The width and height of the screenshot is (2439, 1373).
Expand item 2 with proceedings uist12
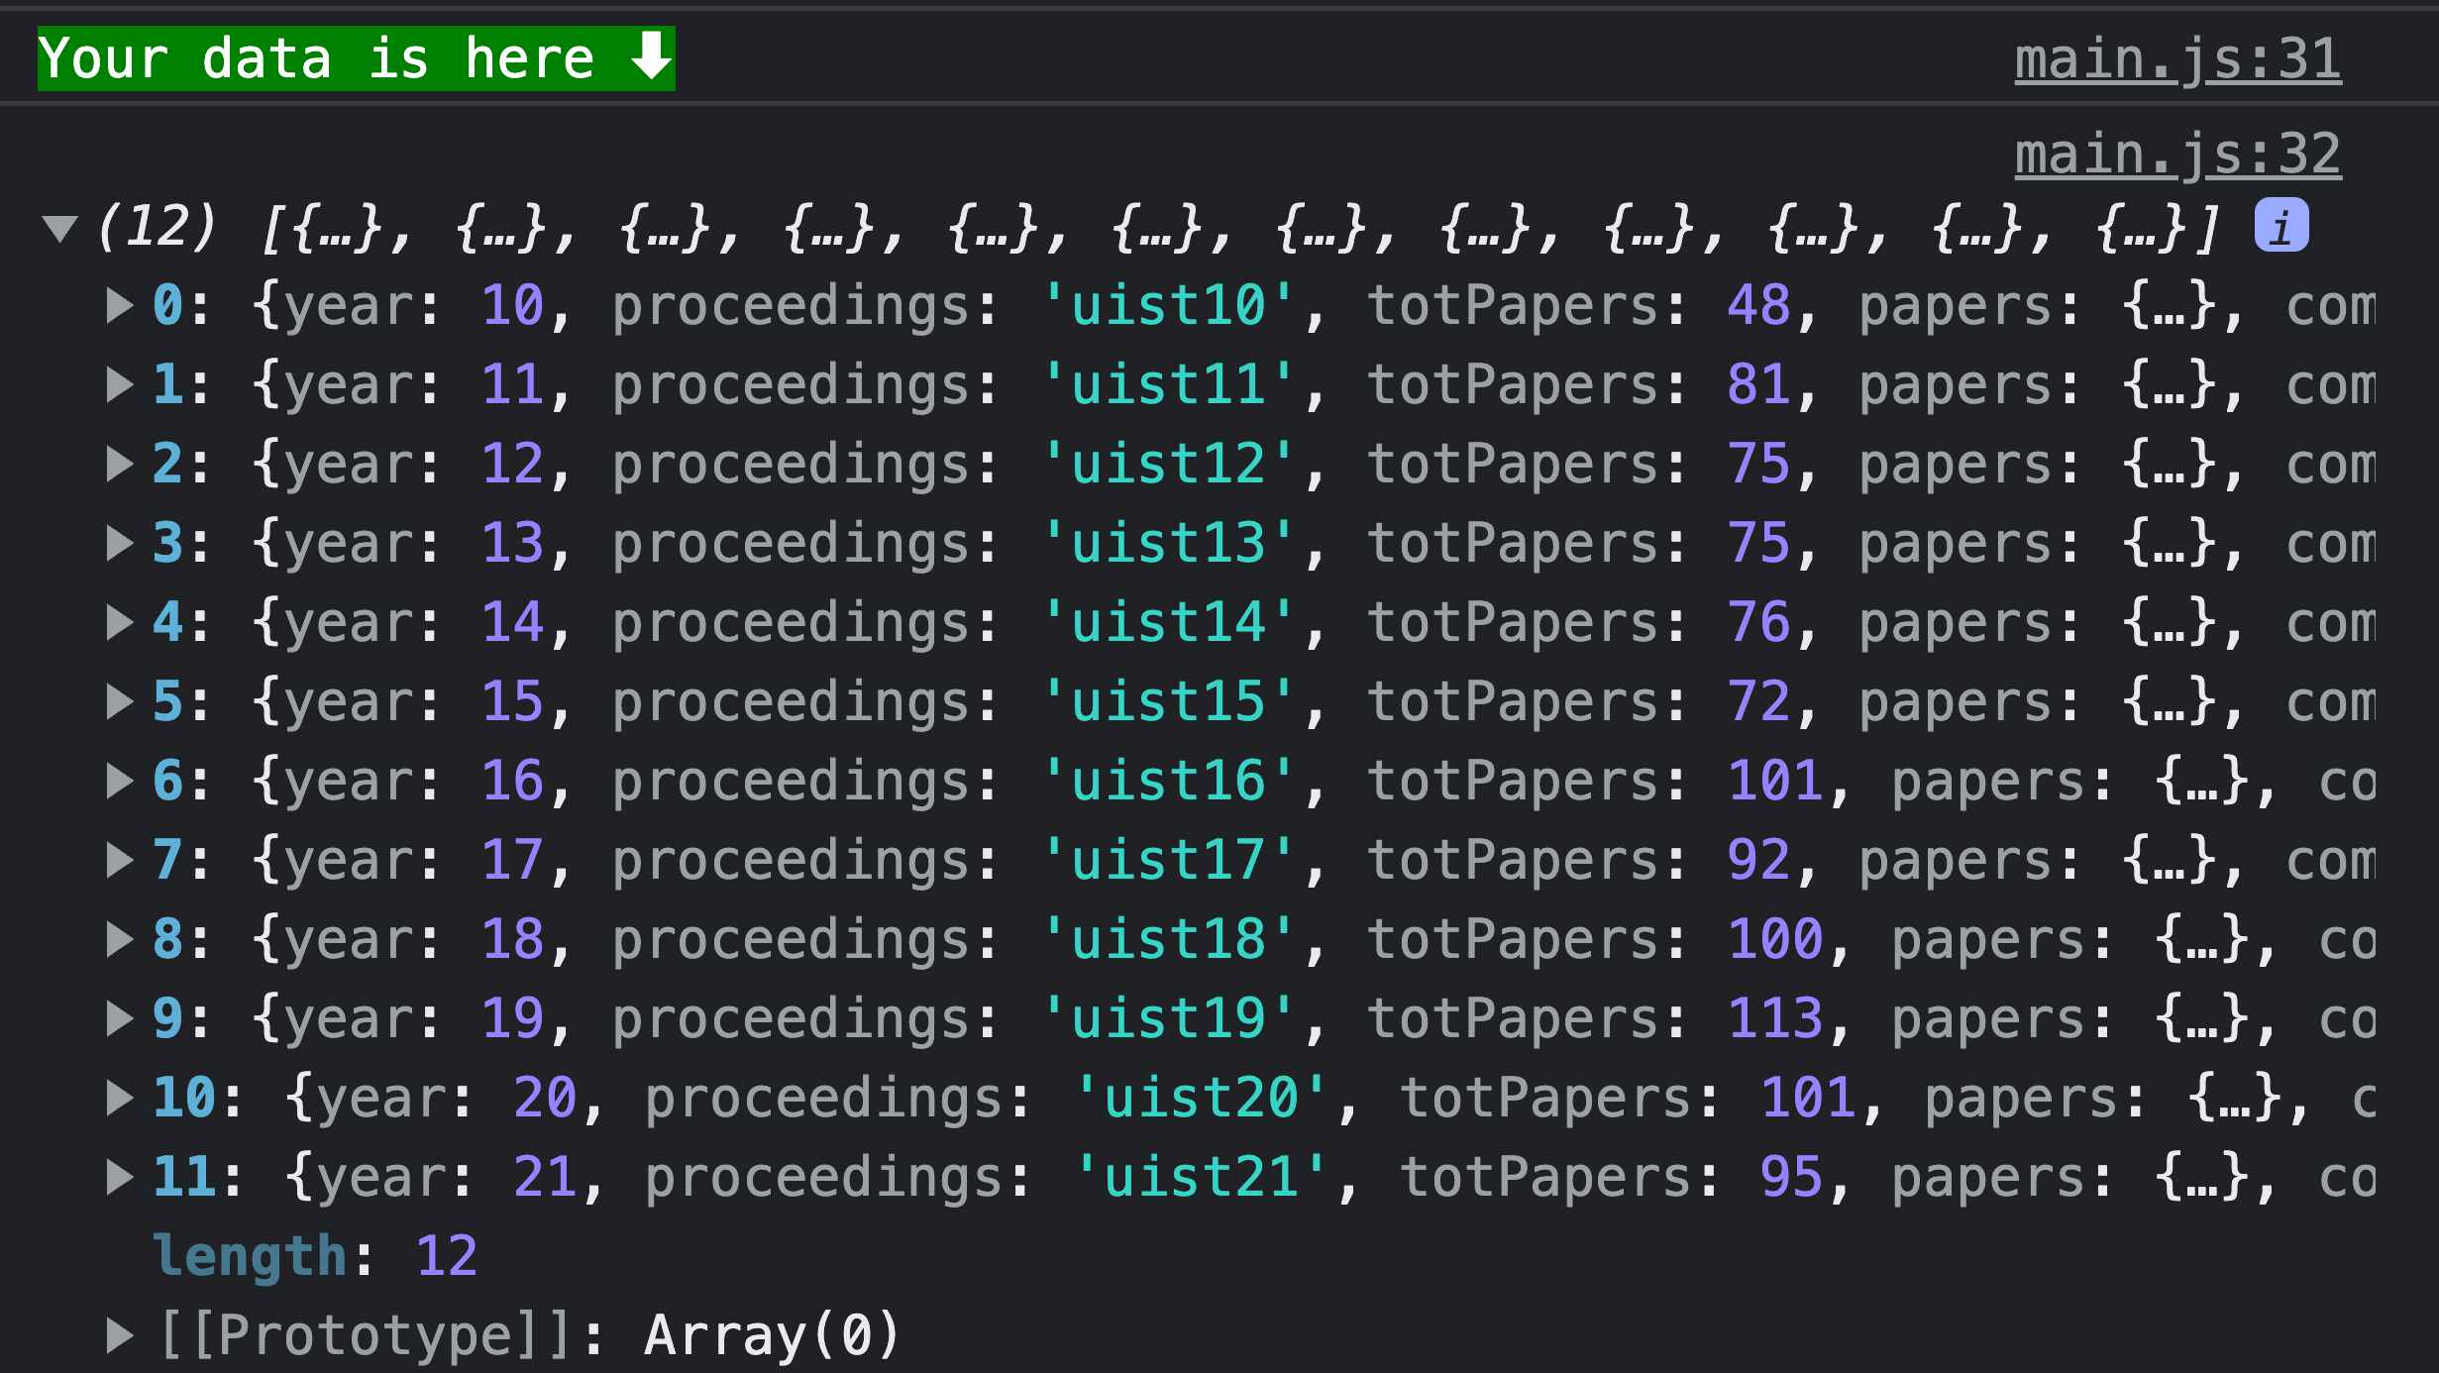pos(119,464)
